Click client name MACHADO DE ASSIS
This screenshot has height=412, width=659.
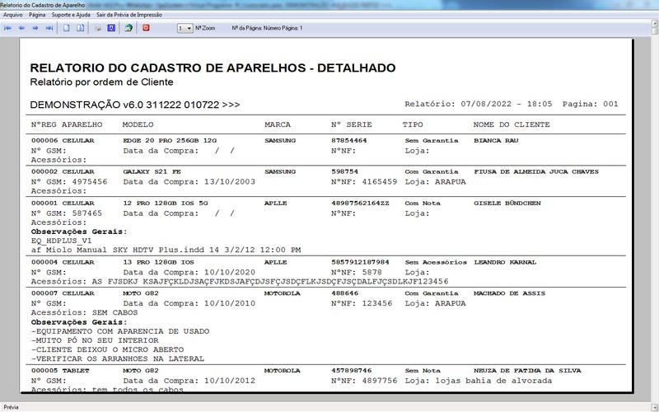(509, 293)
